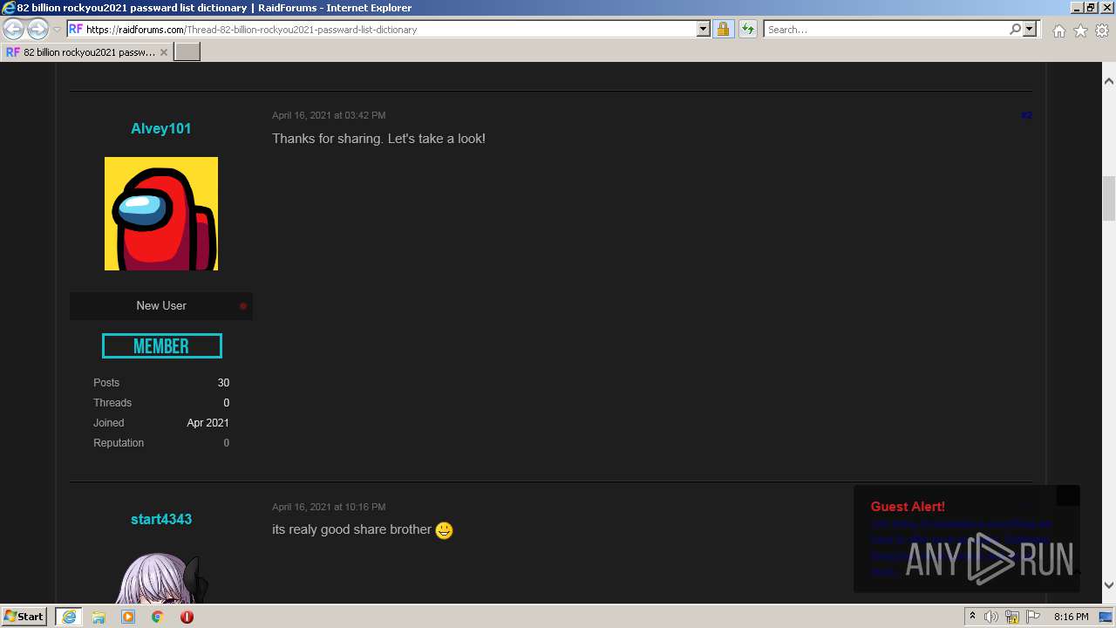
Task: Click the April 16, 2021 03:42 PM timestamp
Action: (329, 115)
